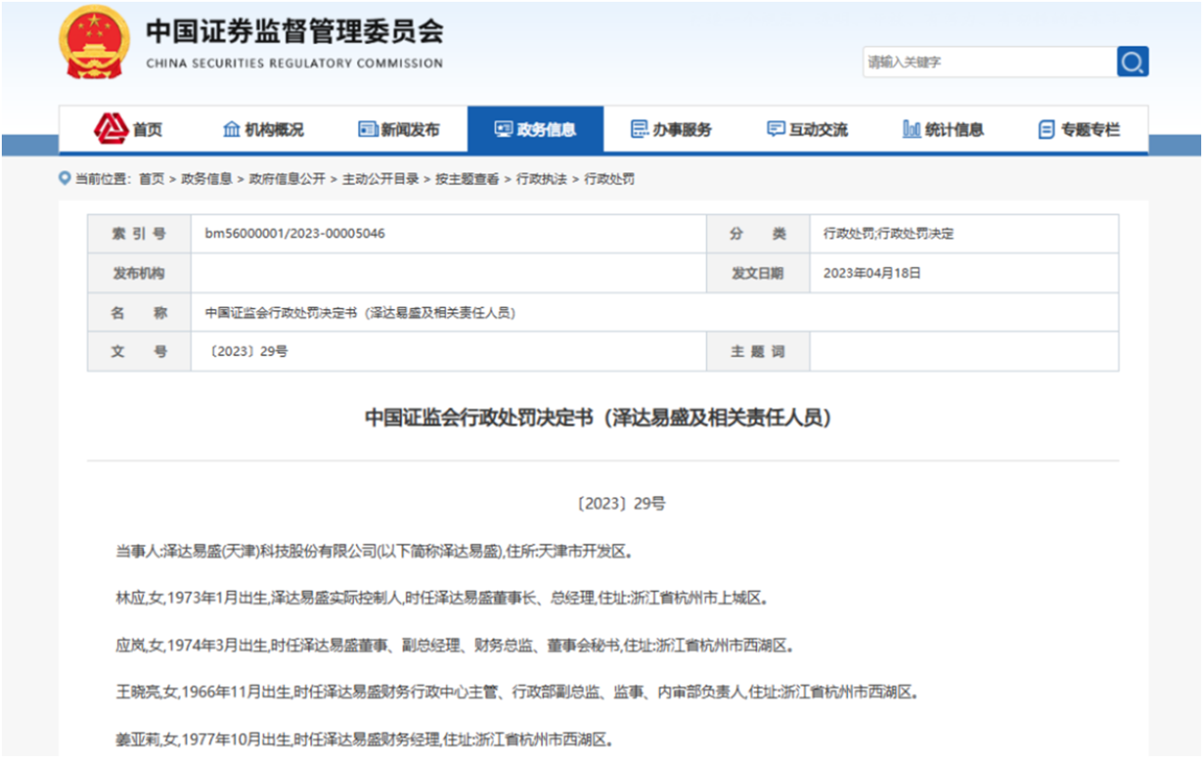
Task: Open the 统计信息 navigation tab
Action: click(943, 129)
